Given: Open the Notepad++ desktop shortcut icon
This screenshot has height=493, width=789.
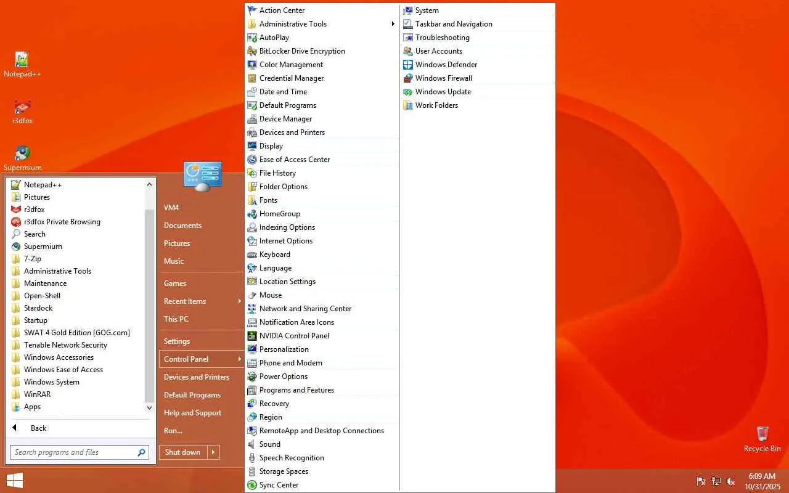Looking at the screenshot, I should point(22,59).
